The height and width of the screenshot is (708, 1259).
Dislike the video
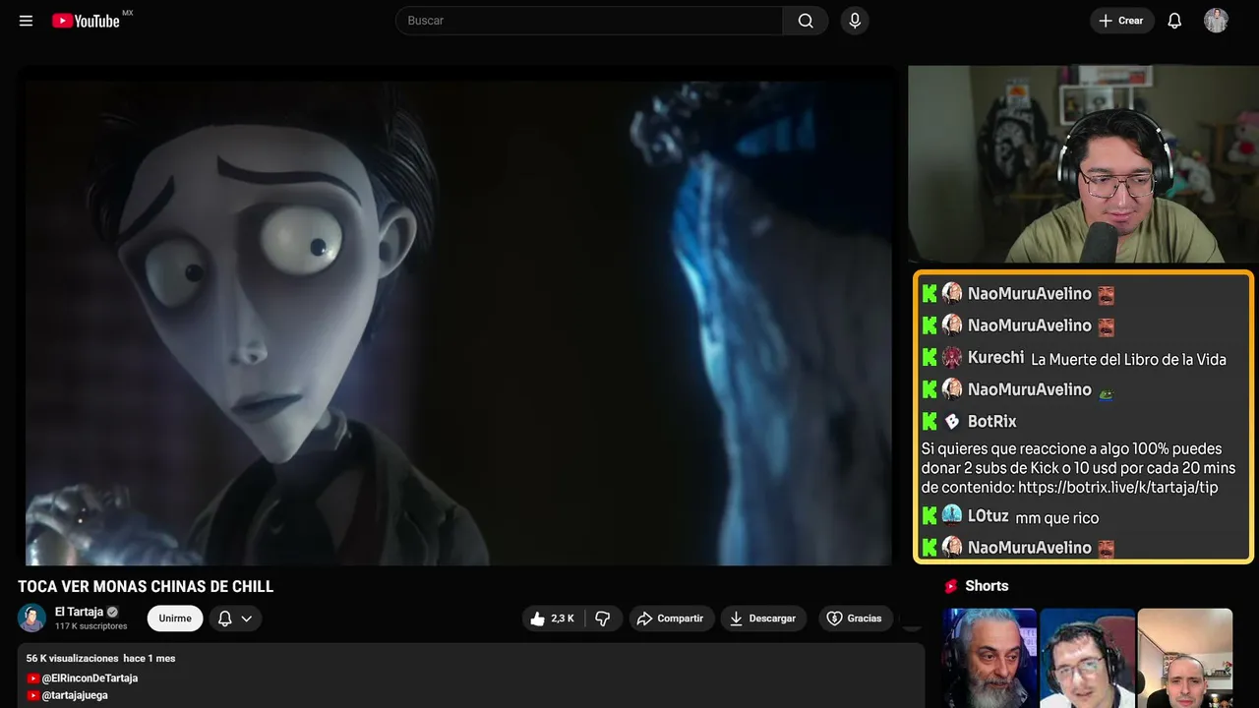(603, 619)
